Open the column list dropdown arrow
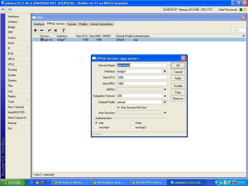This screenshot has height=186, width=248. (x=244, y=36)
